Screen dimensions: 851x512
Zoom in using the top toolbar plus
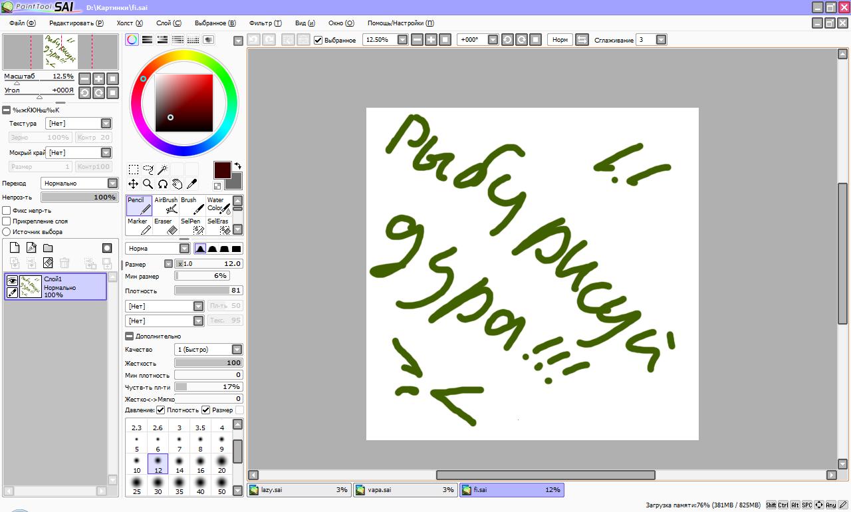click(x=431, y=40)
